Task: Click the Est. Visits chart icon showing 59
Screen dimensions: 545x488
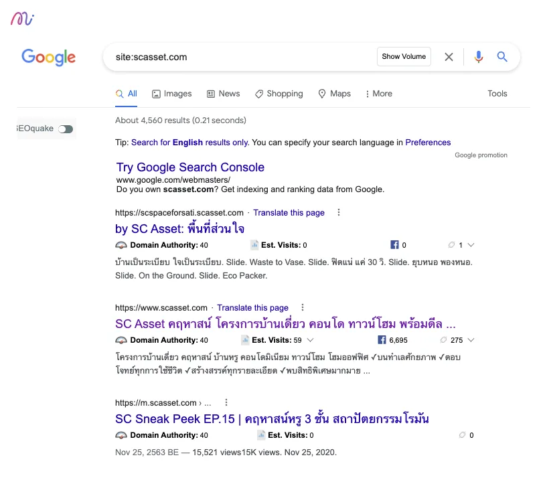Action: (246, 340)
